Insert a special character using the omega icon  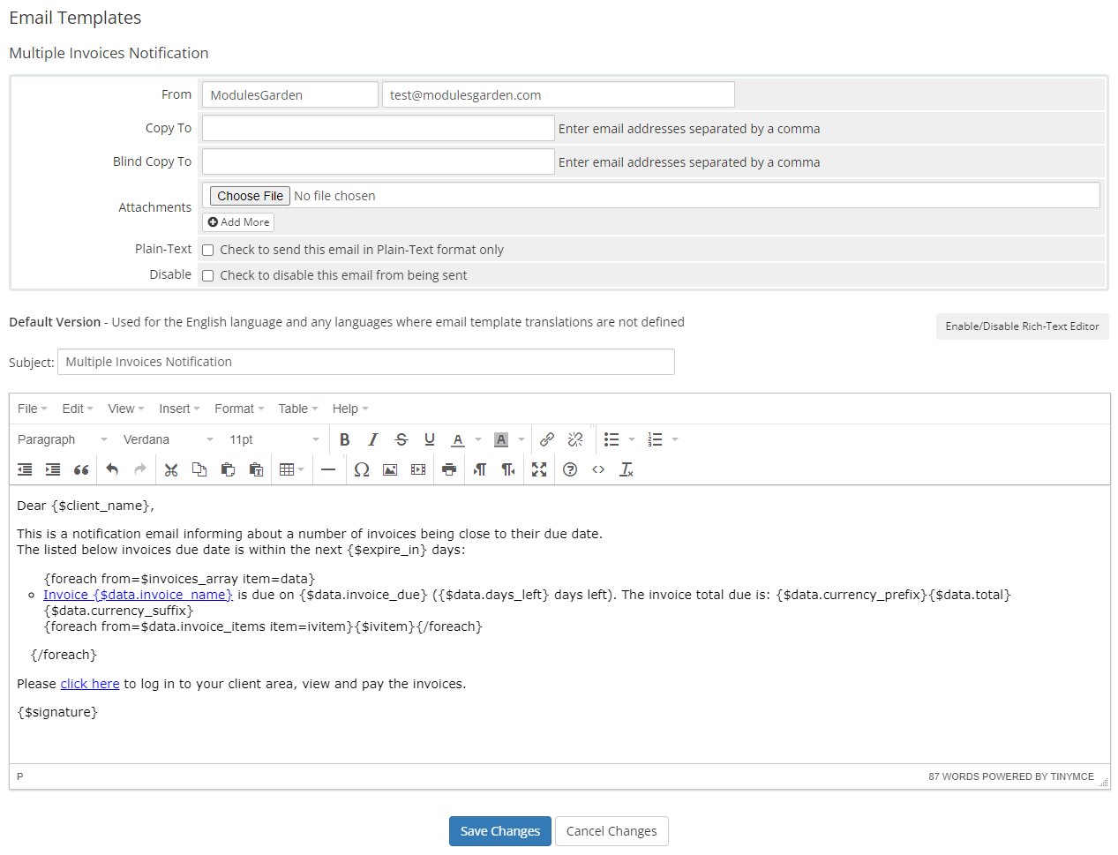point(361,469)
